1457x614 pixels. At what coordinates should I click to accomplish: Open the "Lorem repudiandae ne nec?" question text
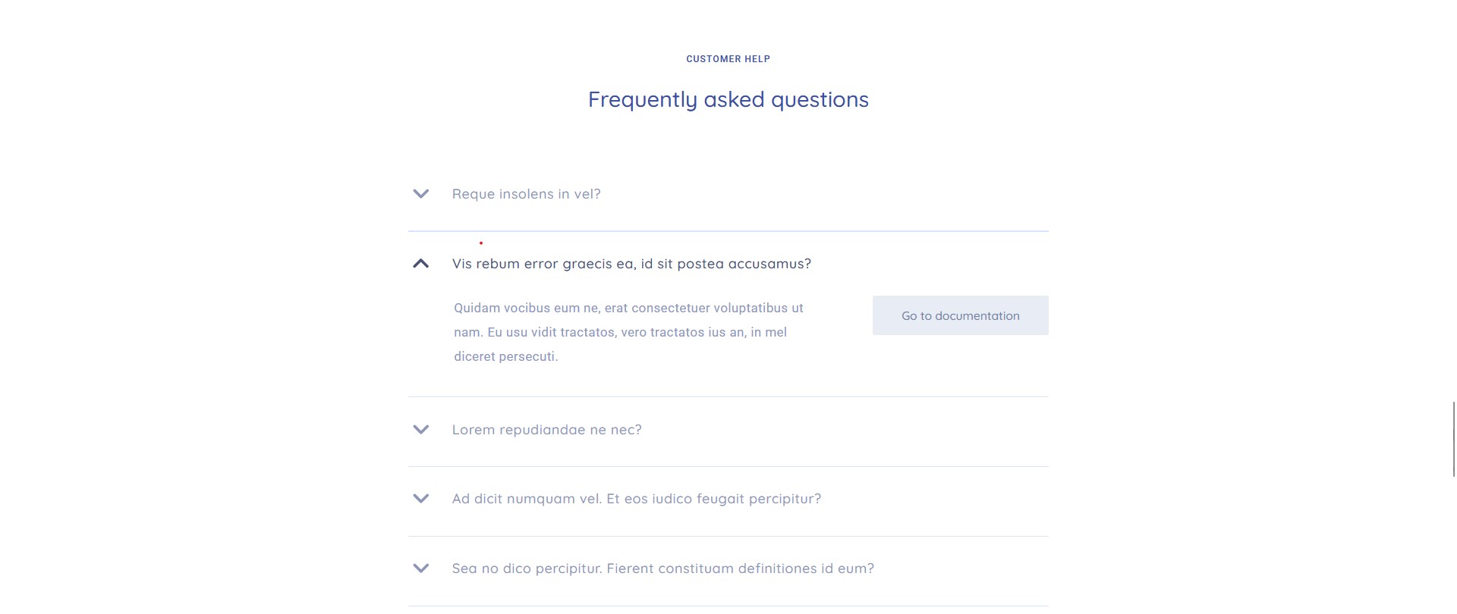546,430
